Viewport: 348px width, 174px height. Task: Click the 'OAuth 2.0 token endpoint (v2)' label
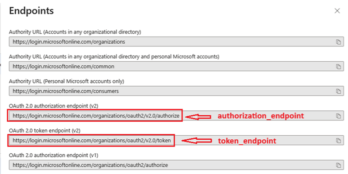[45, 131]
